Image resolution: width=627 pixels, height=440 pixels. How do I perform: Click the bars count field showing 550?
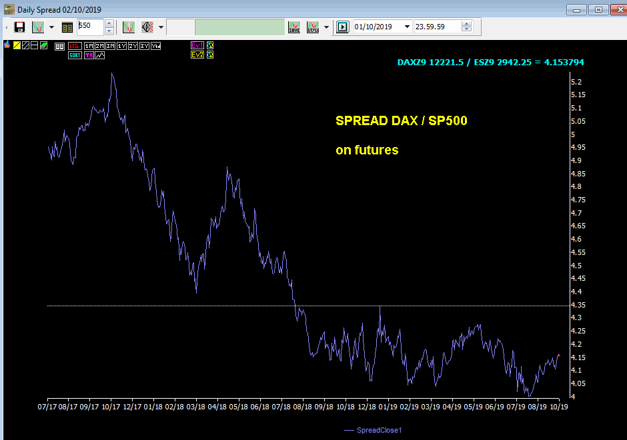pos(90,27)
